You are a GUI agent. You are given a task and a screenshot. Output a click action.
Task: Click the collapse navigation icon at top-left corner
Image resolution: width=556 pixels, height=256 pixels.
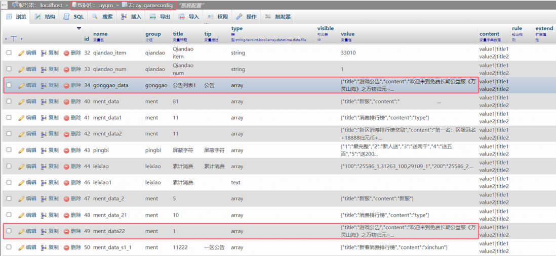(x=4, y=5)
